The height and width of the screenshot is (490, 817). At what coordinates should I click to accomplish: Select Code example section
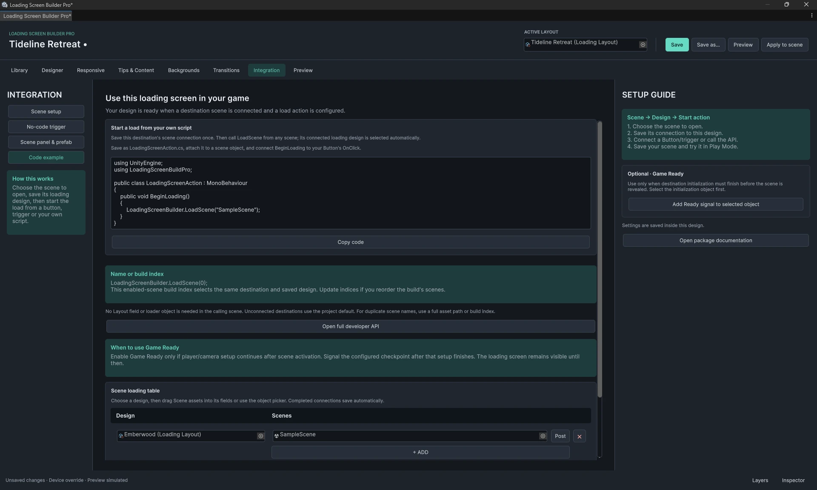(46, 157)
